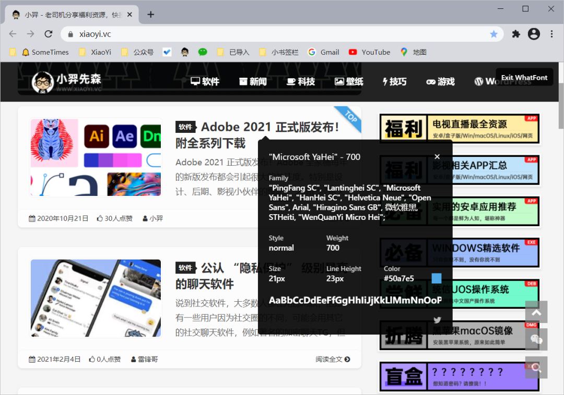564x395 pixels.
Task: Open the 软件 navigation menu item
Action: [205, 81]
